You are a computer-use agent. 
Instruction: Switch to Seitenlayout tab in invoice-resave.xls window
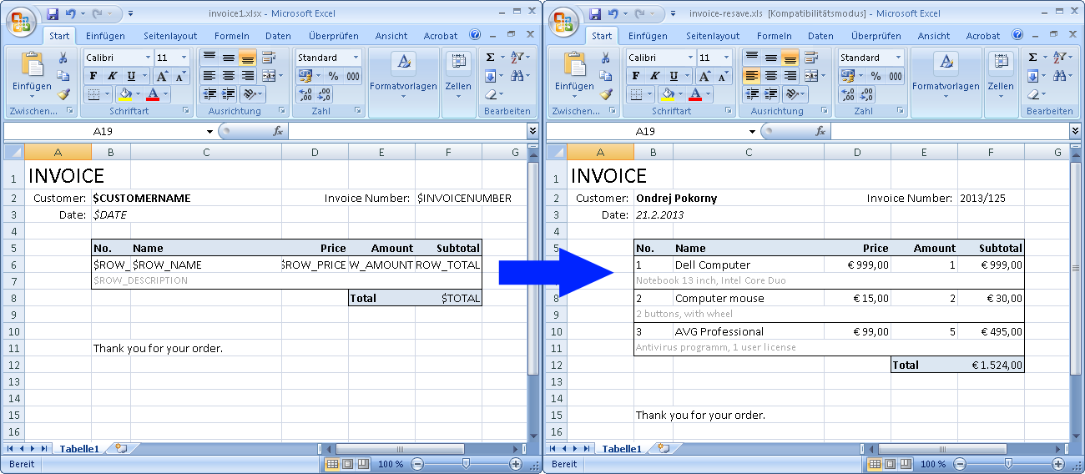713,36
